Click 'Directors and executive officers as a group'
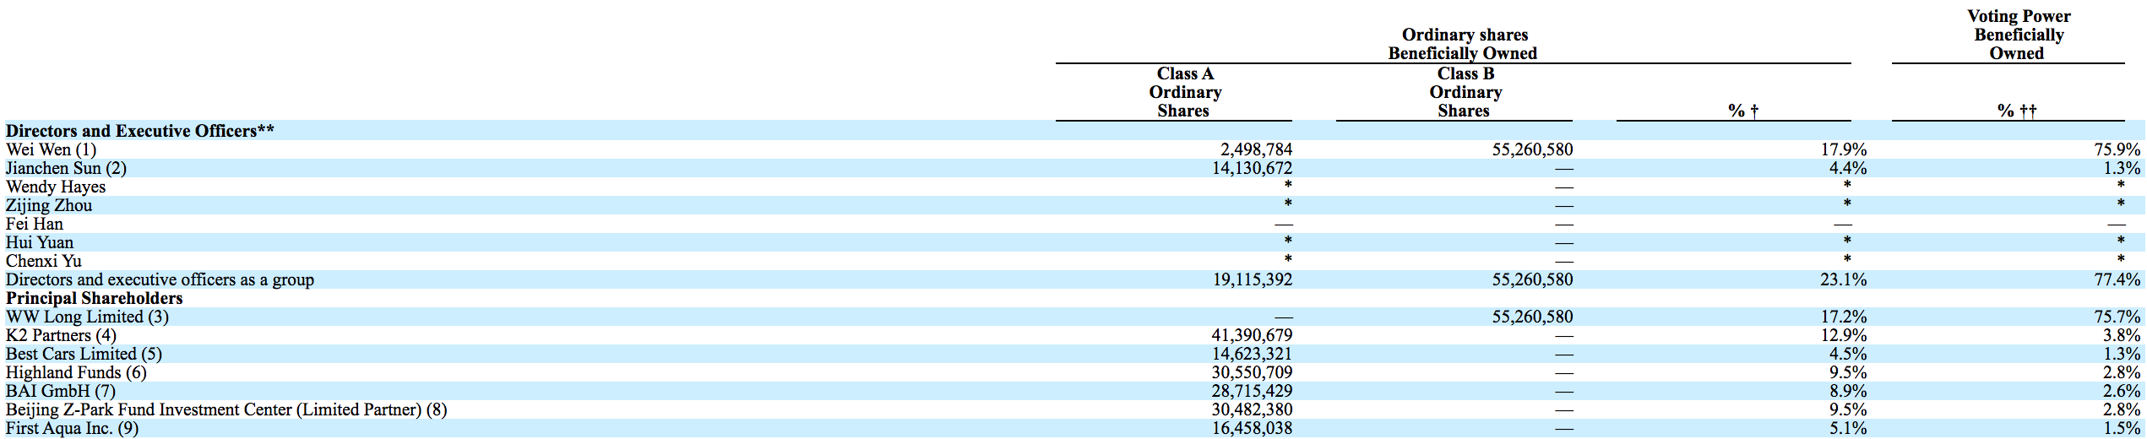The width and height of the screenshot is (2147, 439). 160,279
